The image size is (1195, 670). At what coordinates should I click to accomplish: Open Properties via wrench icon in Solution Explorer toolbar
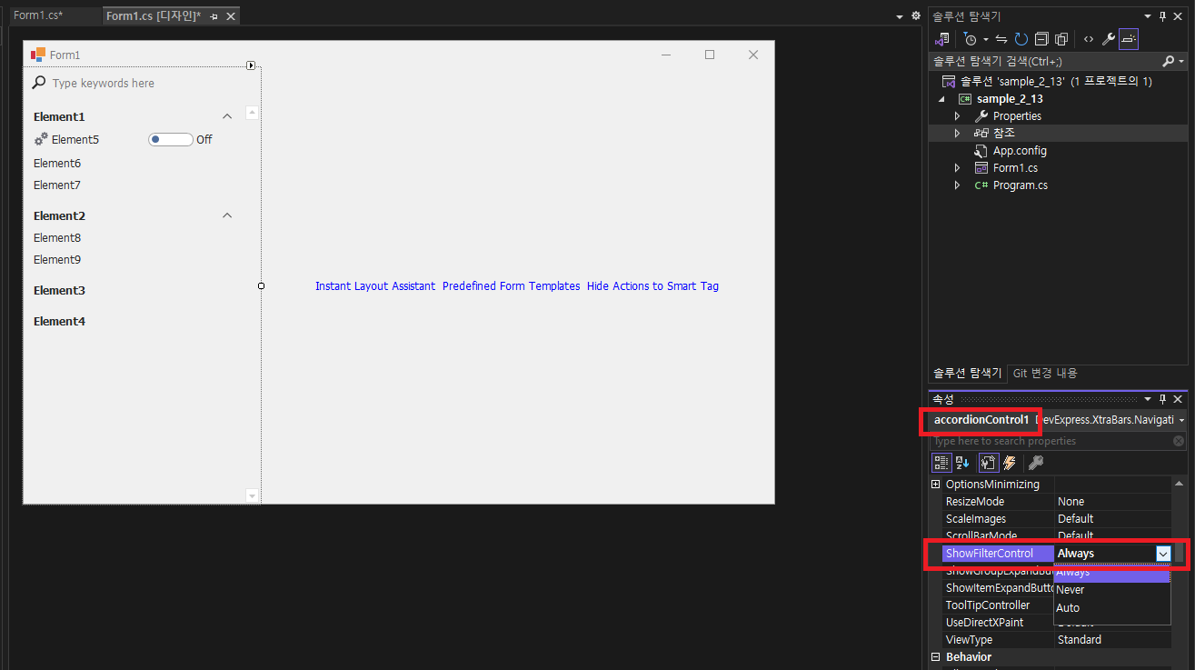click(x=1108, y=39)
